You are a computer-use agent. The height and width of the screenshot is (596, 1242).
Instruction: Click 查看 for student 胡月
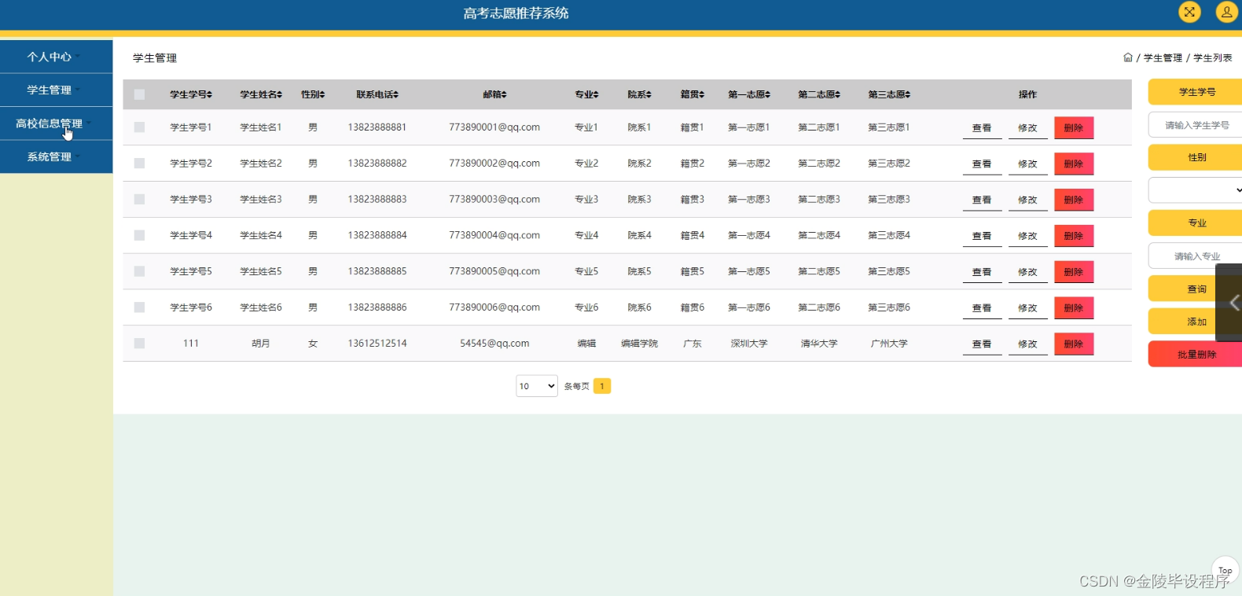point(982,344)
